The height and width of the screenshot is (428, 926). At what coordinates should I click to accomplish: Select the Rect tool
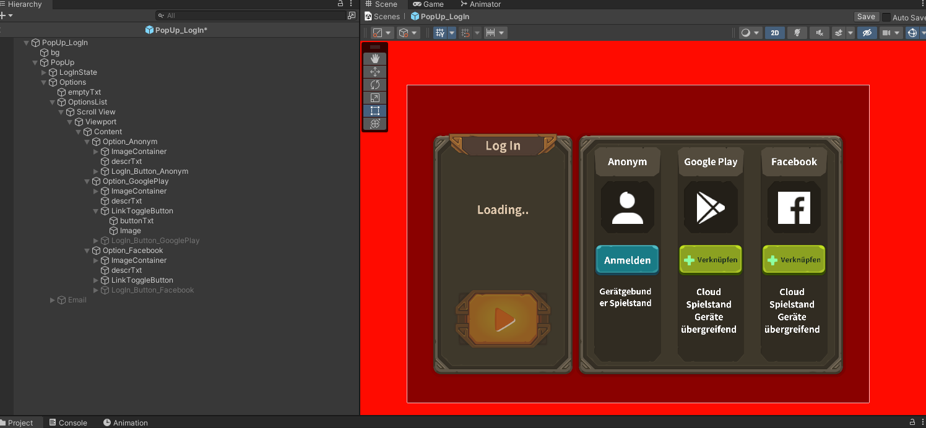pos(374,111)
